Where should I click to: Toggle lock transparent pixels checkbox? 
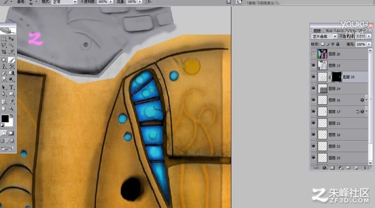pos(323,44)
